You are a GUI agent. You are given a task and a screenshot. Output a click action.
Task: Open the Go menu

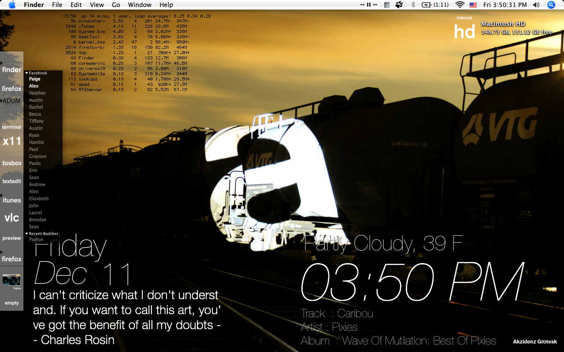tap(116, 5)
